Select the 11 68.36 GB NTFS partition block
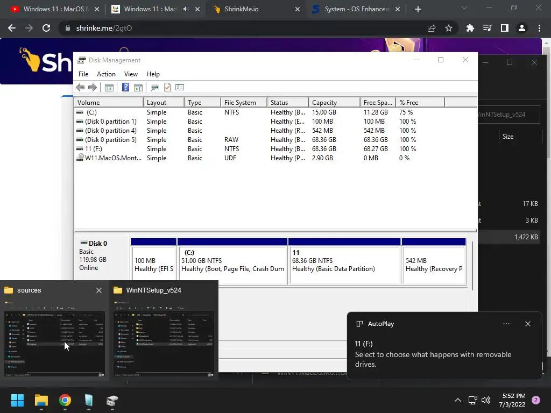The width and height of the screenshot is (551, 413). (x=344, y=261)
